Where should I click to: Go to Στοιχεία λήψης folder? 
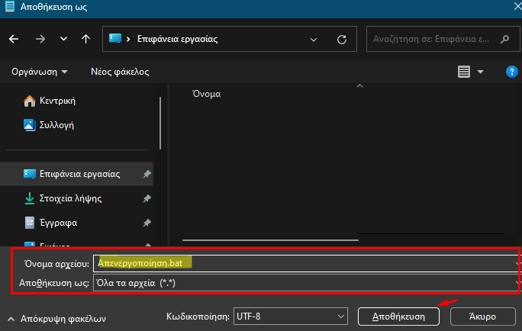pos(70,198)
